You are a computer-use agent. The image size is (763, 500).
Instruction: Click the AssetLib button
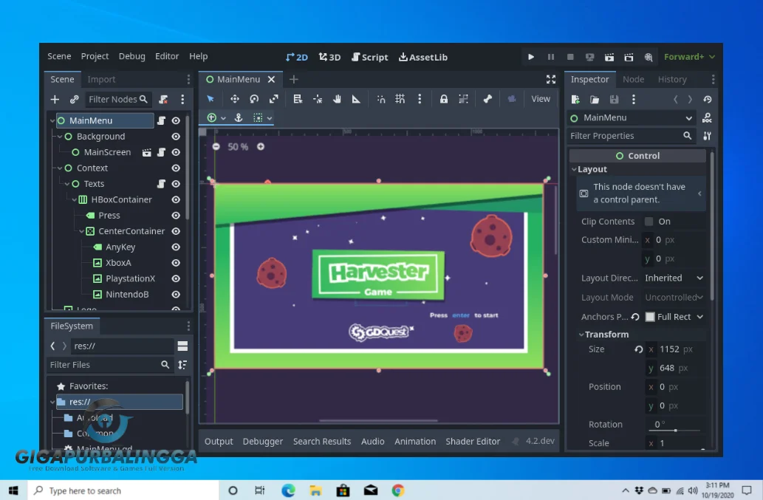click(x=422, y=56)
